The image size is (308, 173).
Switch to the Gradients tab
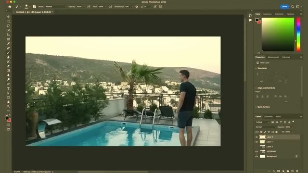(279, 14)
